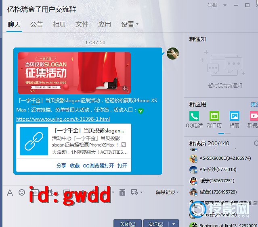Click the 群成员 200/440 header

209,143
